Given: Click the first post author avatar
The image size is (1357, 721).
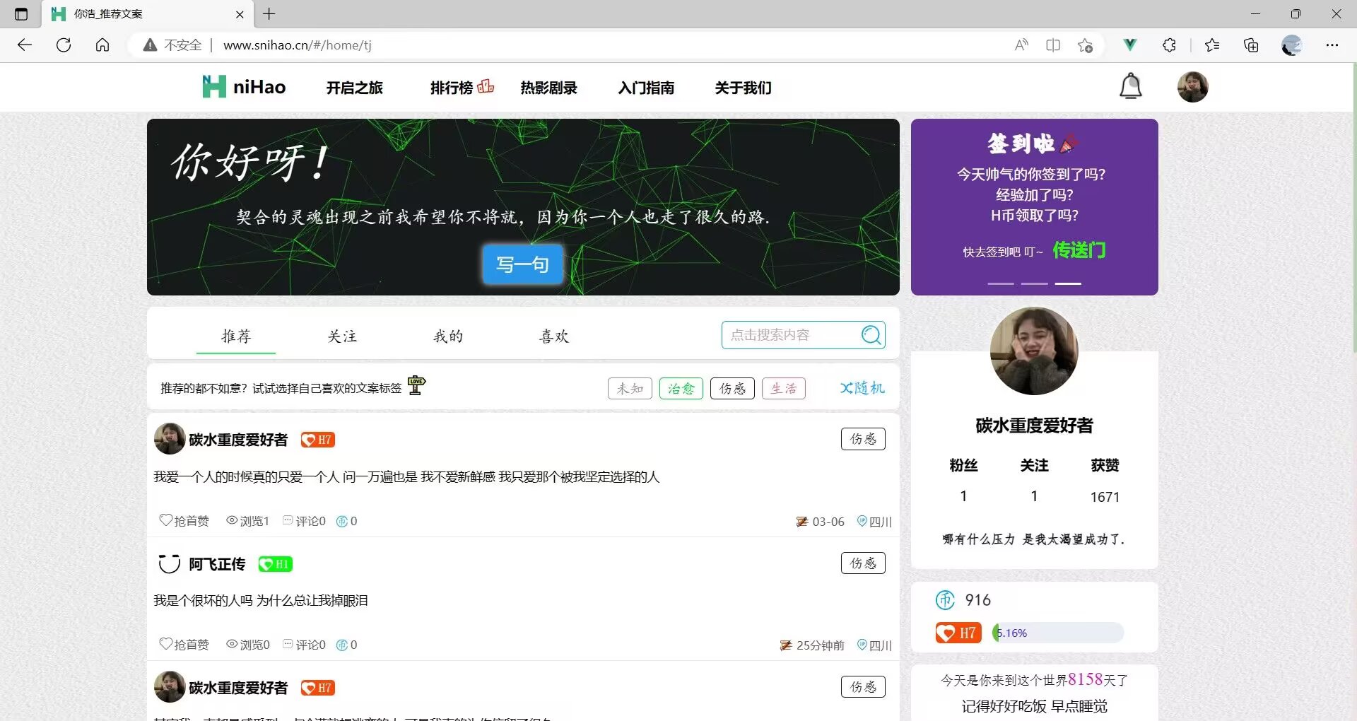Looking at the screenshot, I should [170, 439].
